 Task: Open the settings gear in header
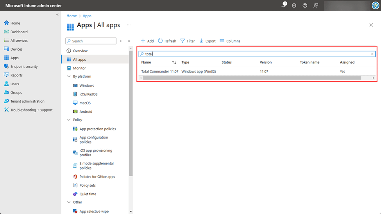click(294, 5)
